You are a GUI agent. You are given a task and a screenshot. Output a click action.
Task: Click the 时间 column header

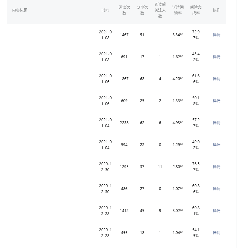click(105, 10)
